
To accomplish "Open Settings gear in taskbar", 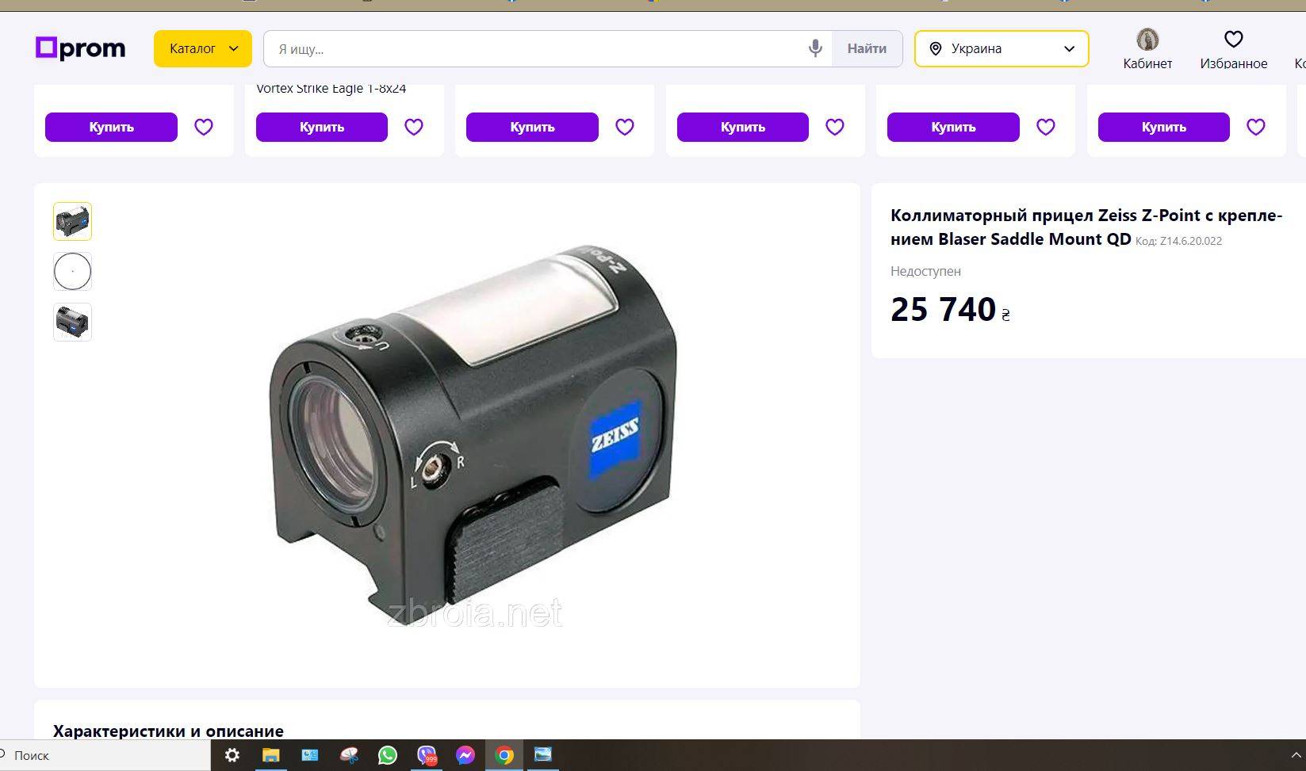I will (x=232, y=755).
